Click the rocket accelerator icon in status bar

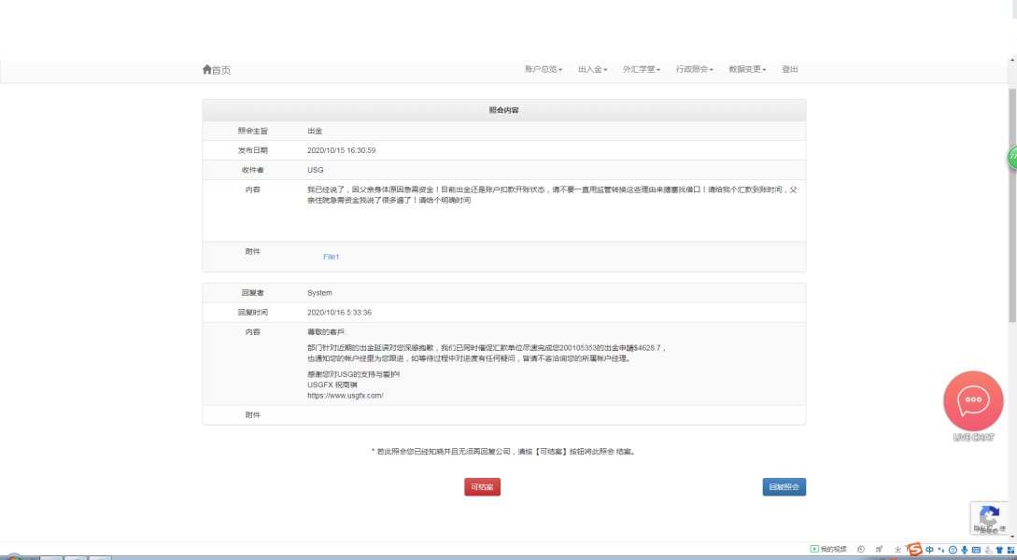(x=879, y=550)
